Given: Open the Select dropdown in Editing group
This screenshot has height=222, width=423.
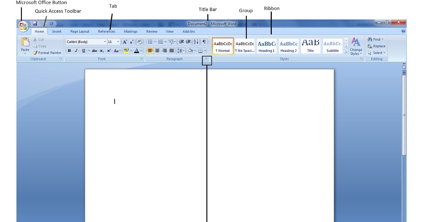Looking at the screenshot, I should coord(376,53).
